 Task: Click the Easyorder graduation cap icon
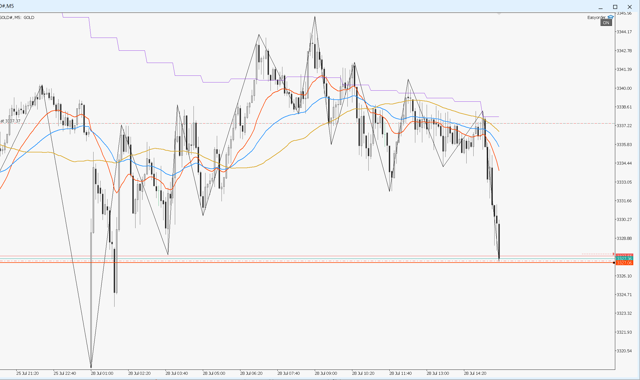coord(611,17)
